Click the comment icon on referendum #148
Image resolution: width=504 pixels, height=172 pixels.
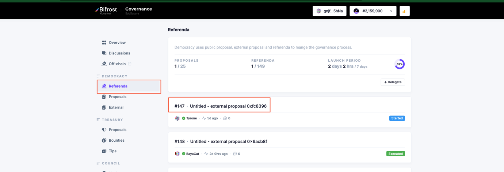pos(235,154)
